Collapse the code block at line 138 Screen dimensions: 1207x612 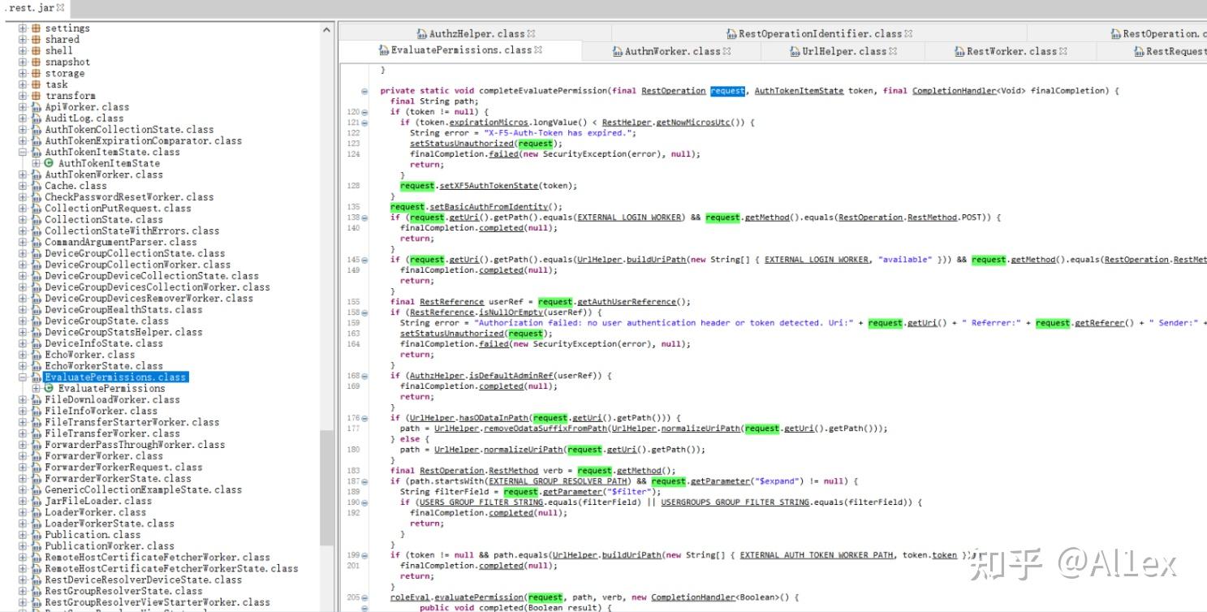coord(364,218)
